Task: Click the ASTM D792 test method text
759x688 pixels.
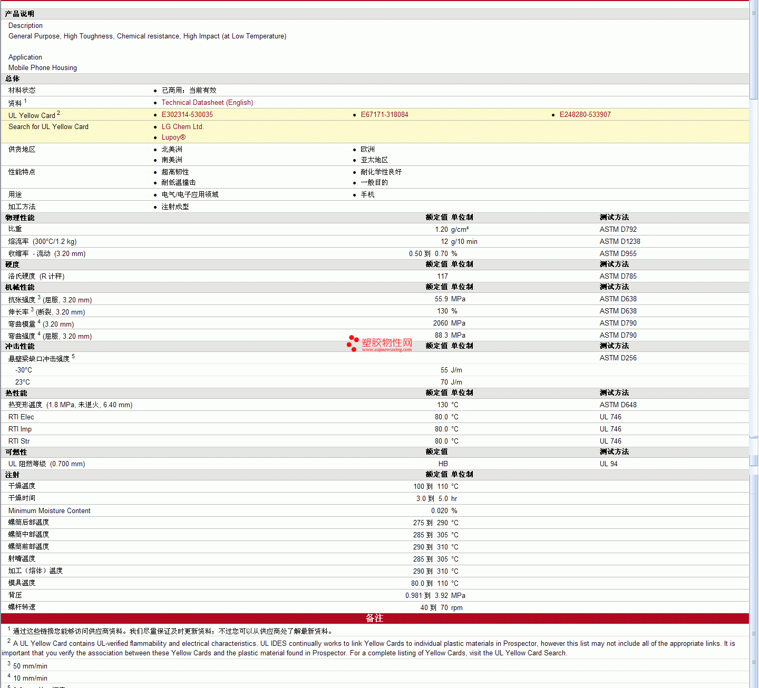Action: point(618,230)
